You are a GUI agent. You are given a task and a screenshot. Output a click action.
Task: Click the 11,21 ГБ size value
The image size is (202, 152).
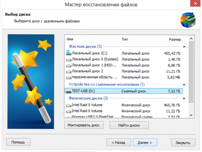click(173, 71)
